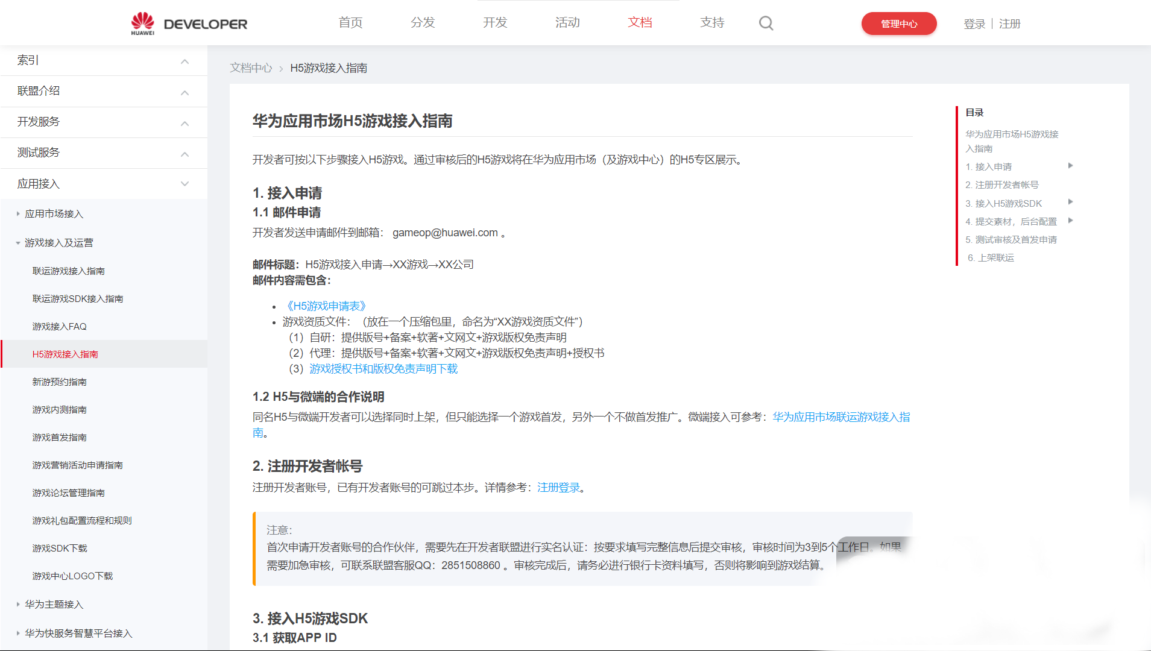
Task: Jump to 4. 提交素材，后台配置 in TOC
Action: 1011,222
